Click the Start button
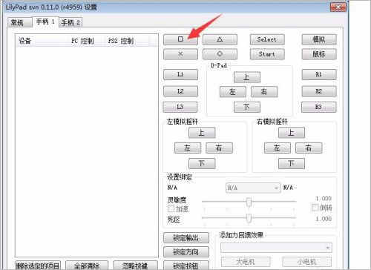 [x=267, y=54]
